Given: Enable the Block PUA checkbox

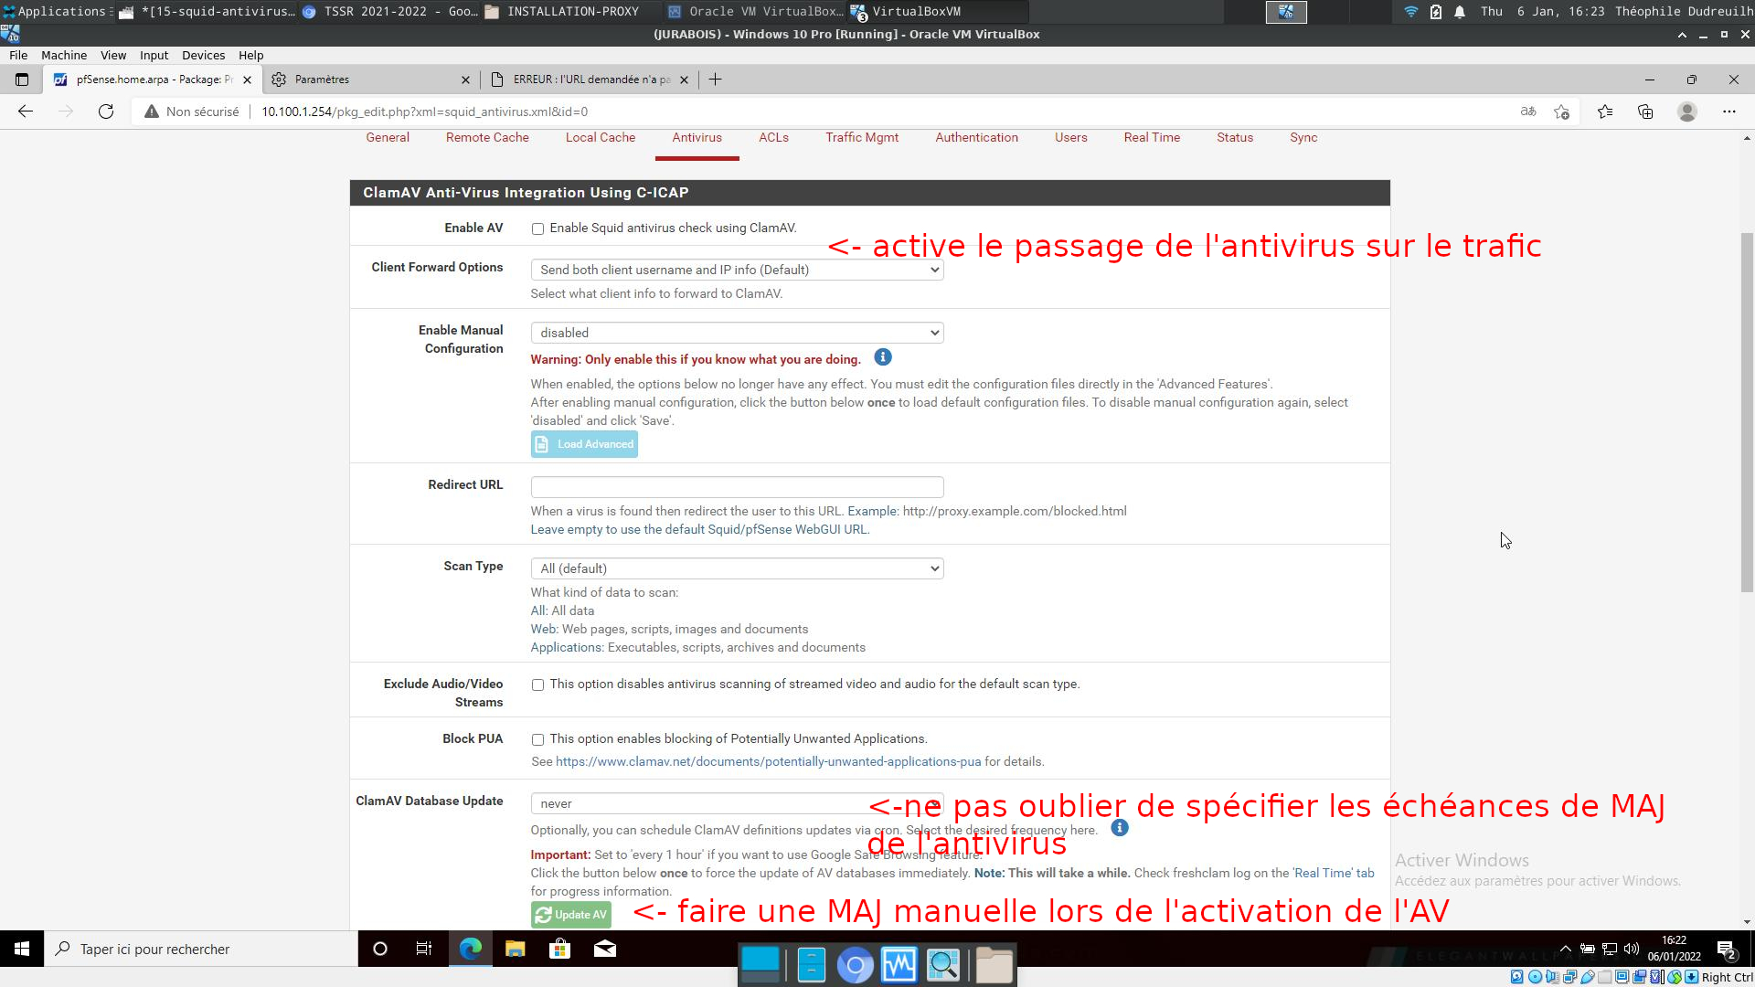Looking at the screenshot, I should point(537,740).
